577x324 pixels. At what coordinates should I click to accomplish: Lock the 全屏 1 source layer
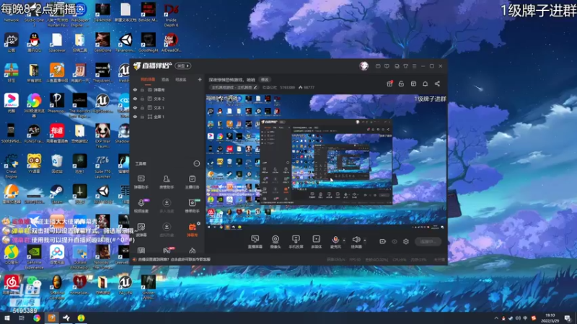coord(142,117)
